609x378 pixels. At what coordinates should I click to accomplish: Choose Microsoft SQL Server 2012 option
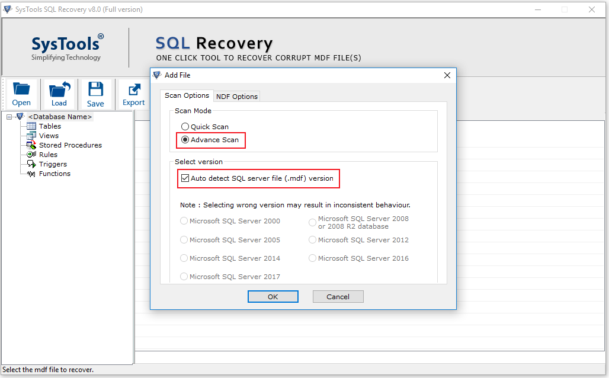(312, 240)
